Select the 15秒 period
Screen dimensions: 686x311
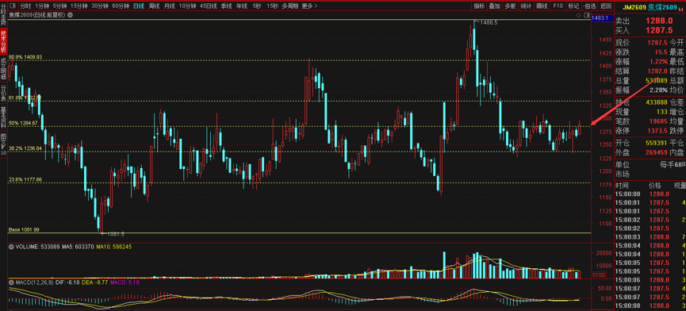[x=272, y=6]
